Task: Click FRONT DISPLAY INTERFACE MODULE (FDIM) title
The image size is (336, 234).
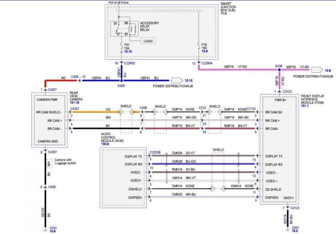Action: [x=312, y=99]
